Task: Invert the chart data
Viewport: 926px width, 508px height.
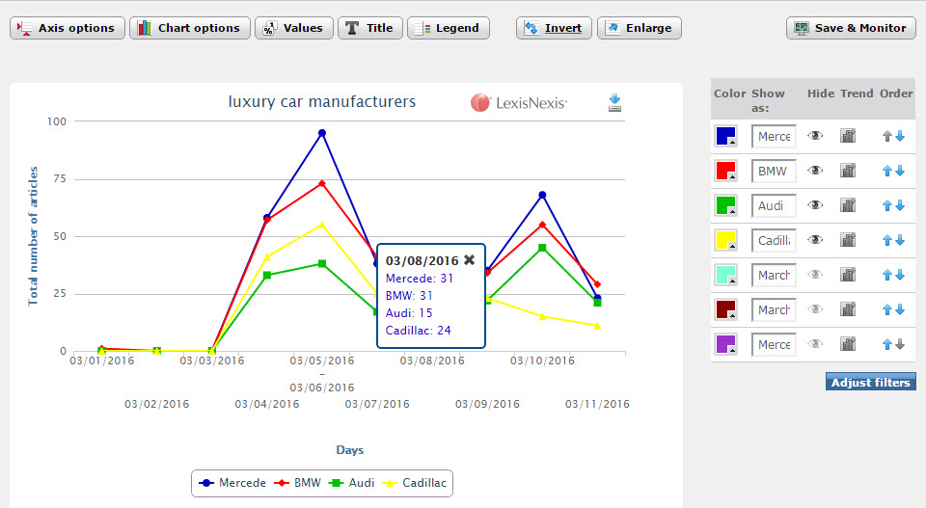Action: [x=554, y=28]
